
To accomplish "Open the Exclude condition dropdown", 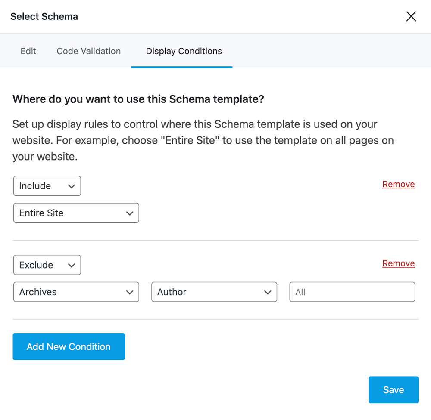I will tap(47, 265).
